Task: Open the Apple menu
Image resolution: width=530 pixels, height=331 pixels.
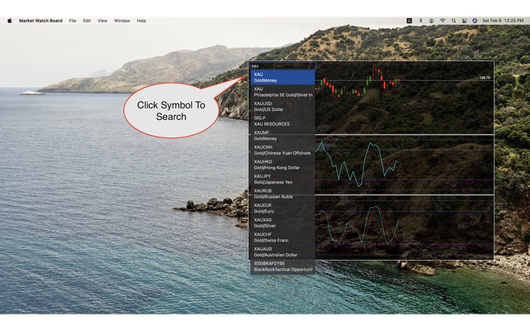Action: [x=9, y=21]
